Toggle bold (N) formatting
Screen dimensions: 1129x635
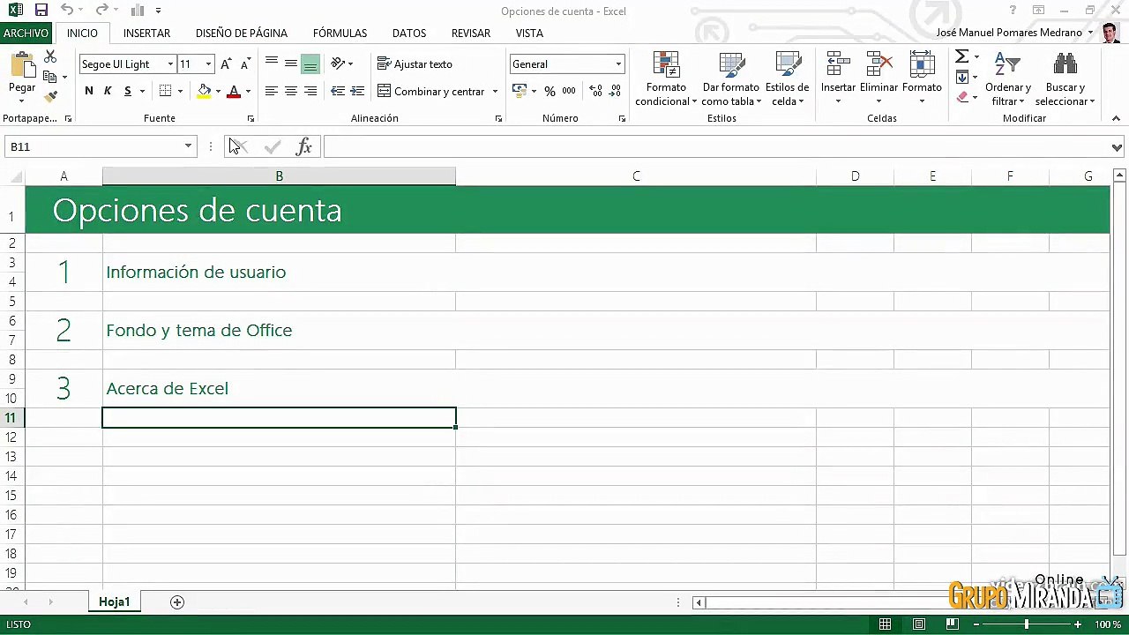click(89, 91)
